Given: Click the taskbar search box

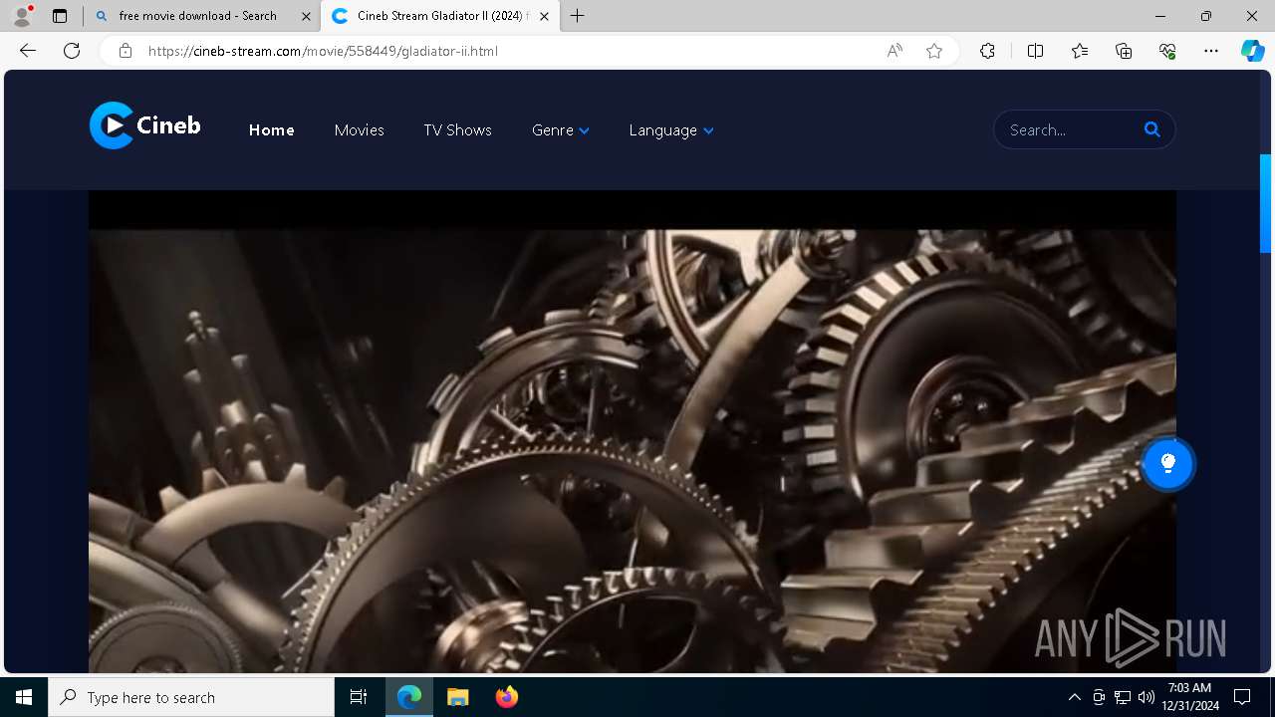Looking at the screenshot, I should click(191, 697).
